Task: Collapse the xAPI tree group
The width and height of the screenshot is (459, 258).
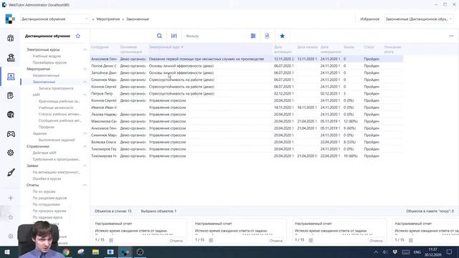Action: (85, 95)
